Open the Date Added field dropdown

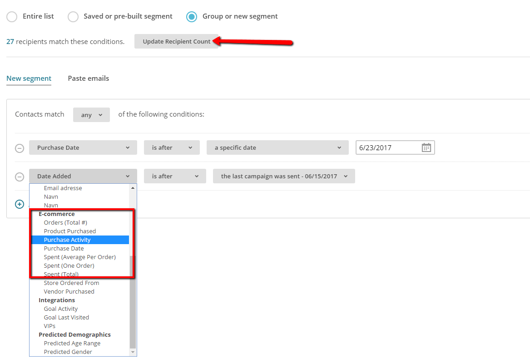pyautogui.click(x=83, y=176)
